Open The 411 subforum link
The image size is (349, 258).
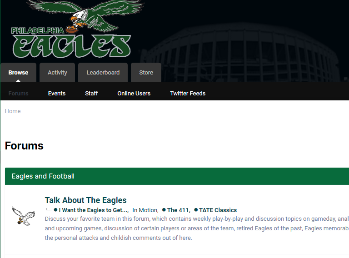tap(179, 210)
